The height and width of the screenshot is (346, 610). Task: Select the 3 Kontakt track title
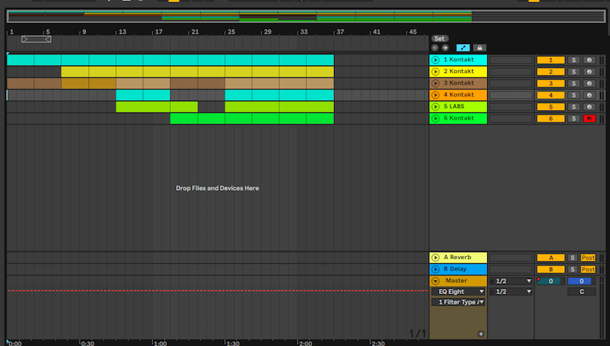coord(459,83)
